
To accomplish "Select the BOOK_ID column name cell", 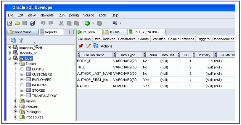I will coord(95,61).
